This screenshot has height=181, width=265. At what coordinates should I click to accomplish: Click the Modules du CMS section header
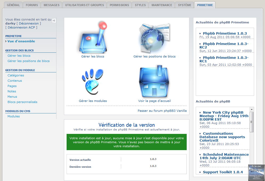pos(18,111)
